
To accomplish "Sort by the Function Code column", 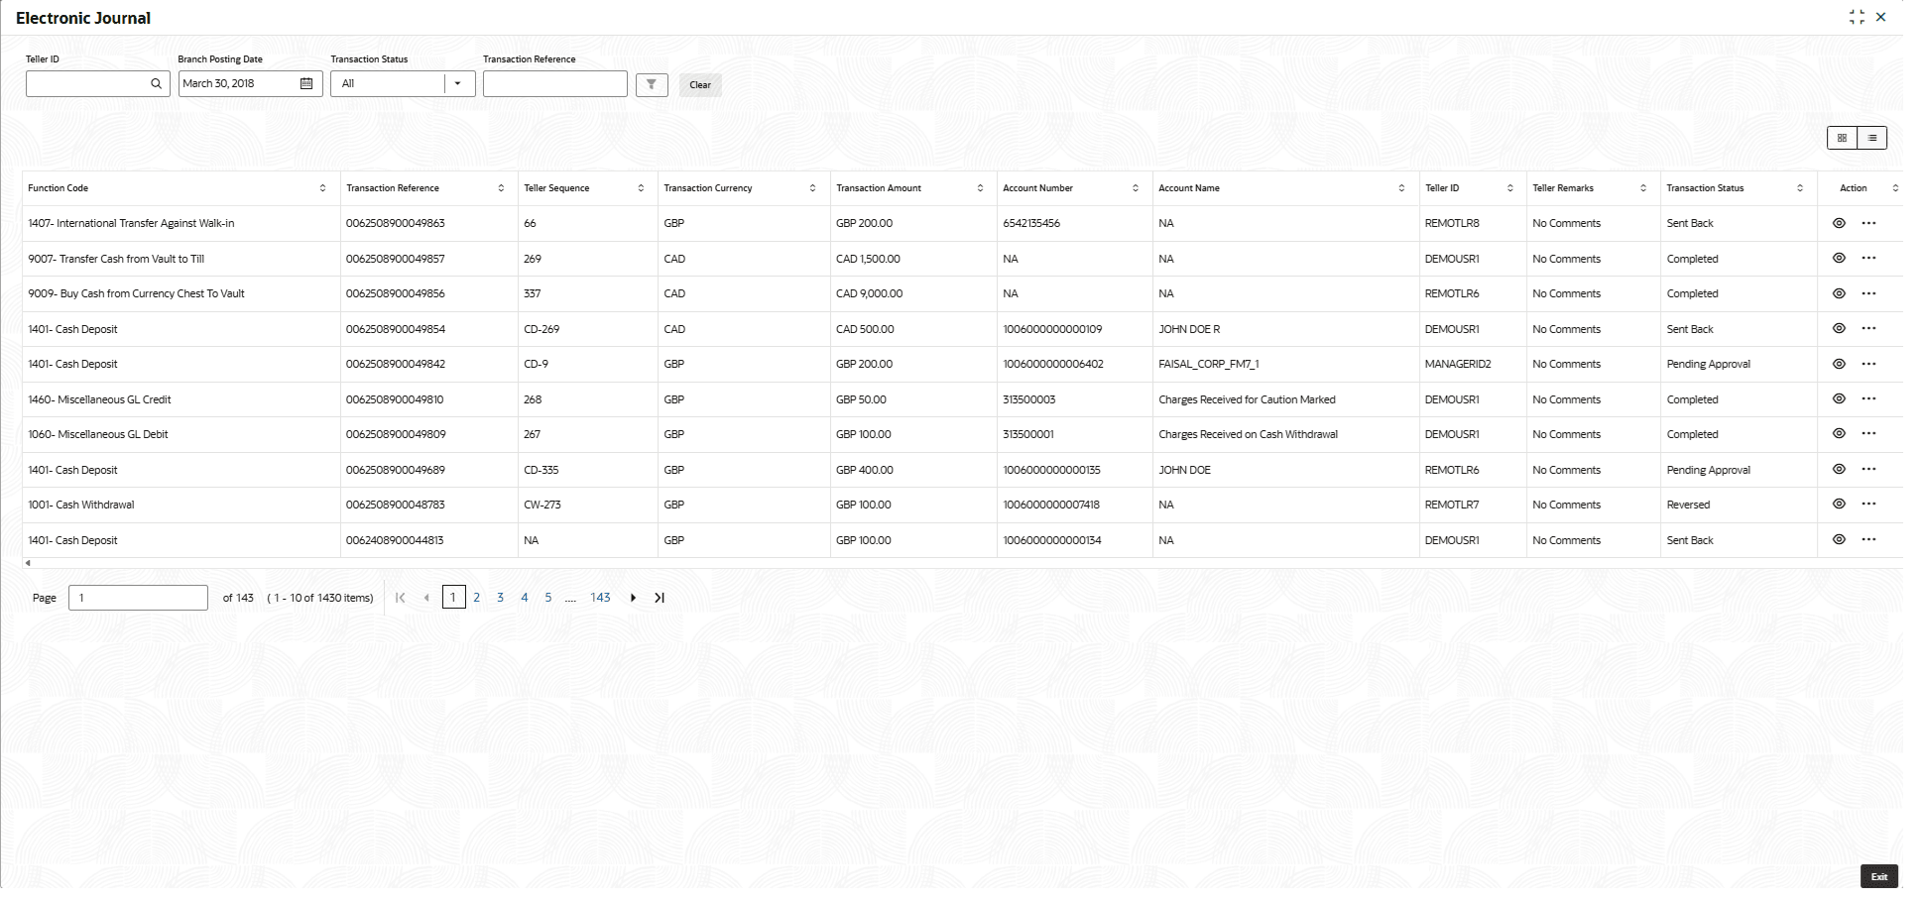I will pos(322,188).
